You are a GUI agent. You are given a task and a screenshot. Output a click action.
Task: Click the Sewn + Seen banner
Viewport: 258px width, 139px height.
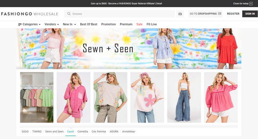[x=129, y=48]
